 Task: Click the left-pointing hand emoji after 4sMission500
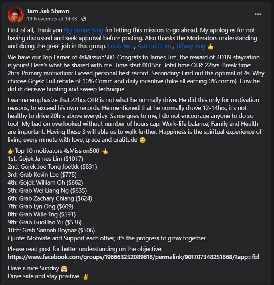pos(105,151)
